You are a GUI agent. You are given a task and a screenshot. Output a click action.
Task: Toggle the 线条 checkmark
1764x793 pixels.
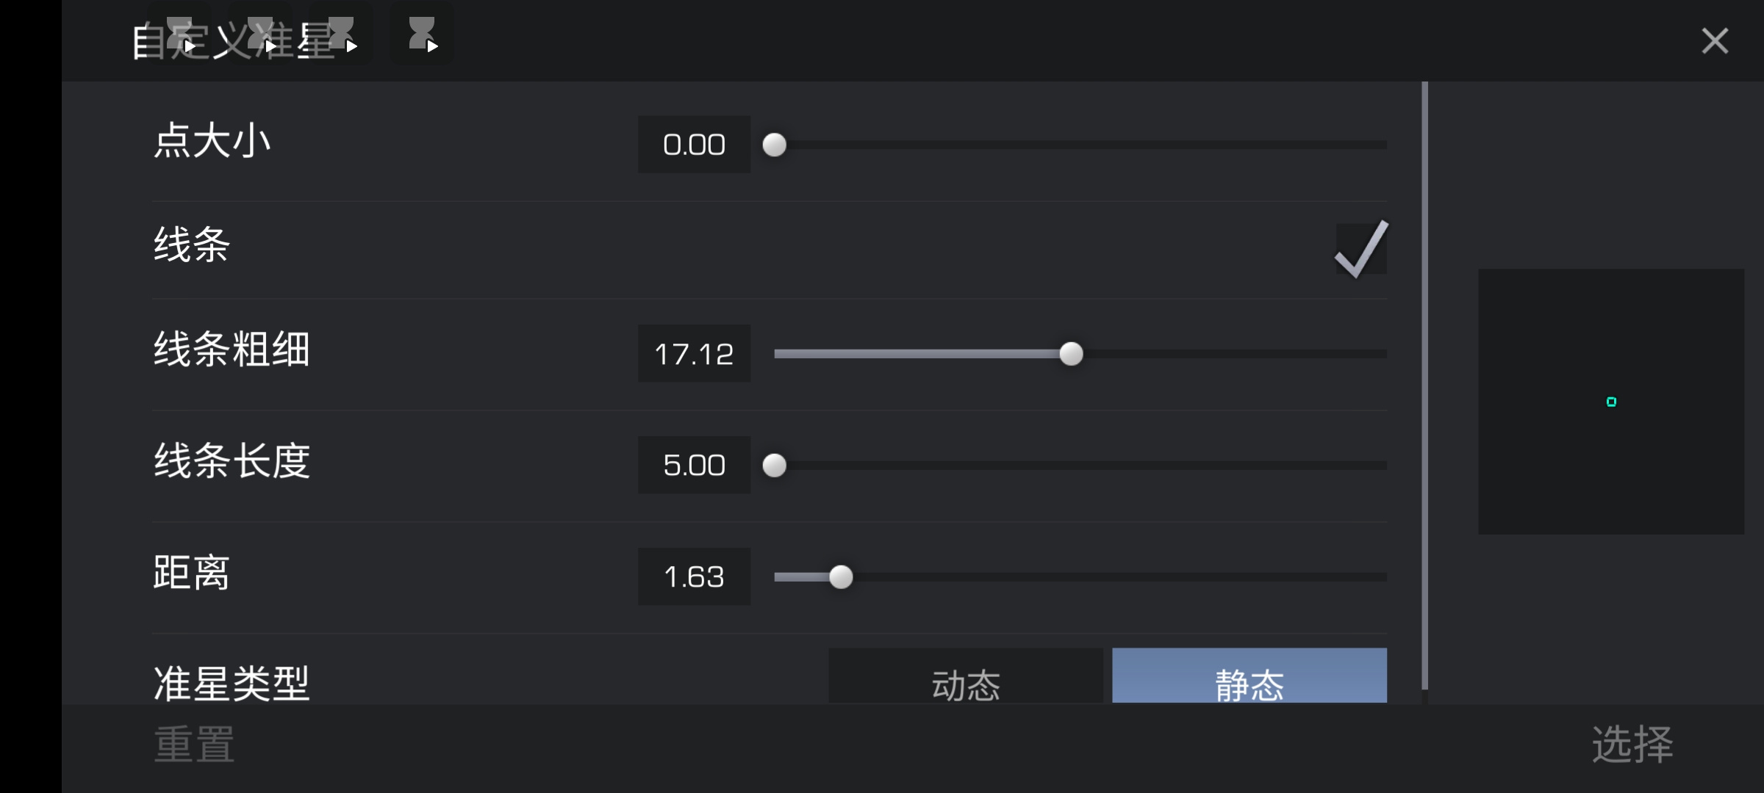point(1361,249)
